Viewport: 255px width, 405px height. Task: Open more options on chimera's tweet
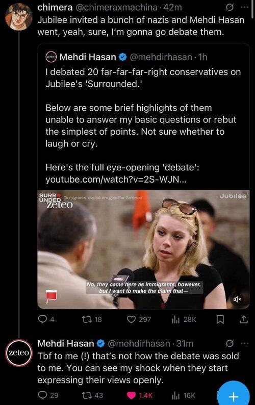point(244,8)
